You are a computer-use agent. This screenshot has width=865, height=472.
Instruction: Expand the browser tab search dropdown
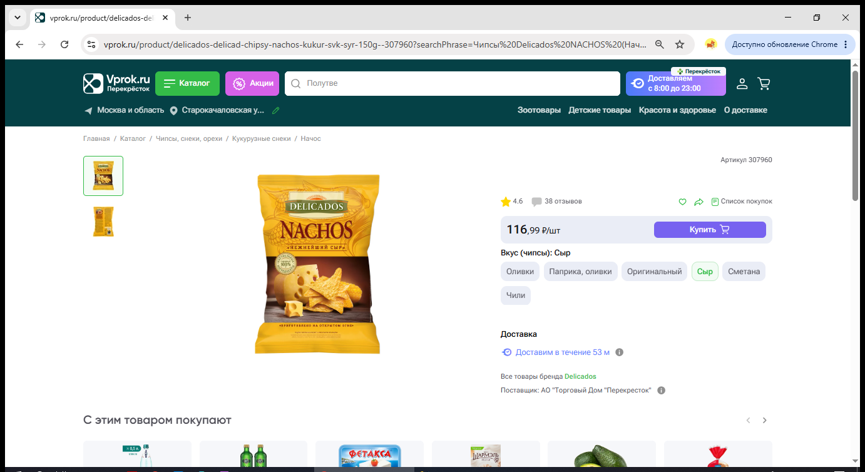pyautogui.click(x=16, y=18)
